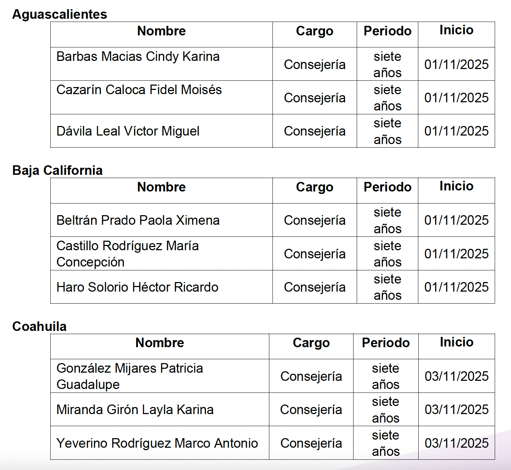Select Yeverino Rodríguez Marco Antonio entry

[x=157, y=443]
